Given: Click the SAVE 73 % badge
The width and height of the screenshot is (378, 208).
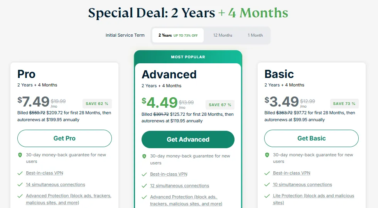Looking at the screenshot, I should tap(344, 103).
